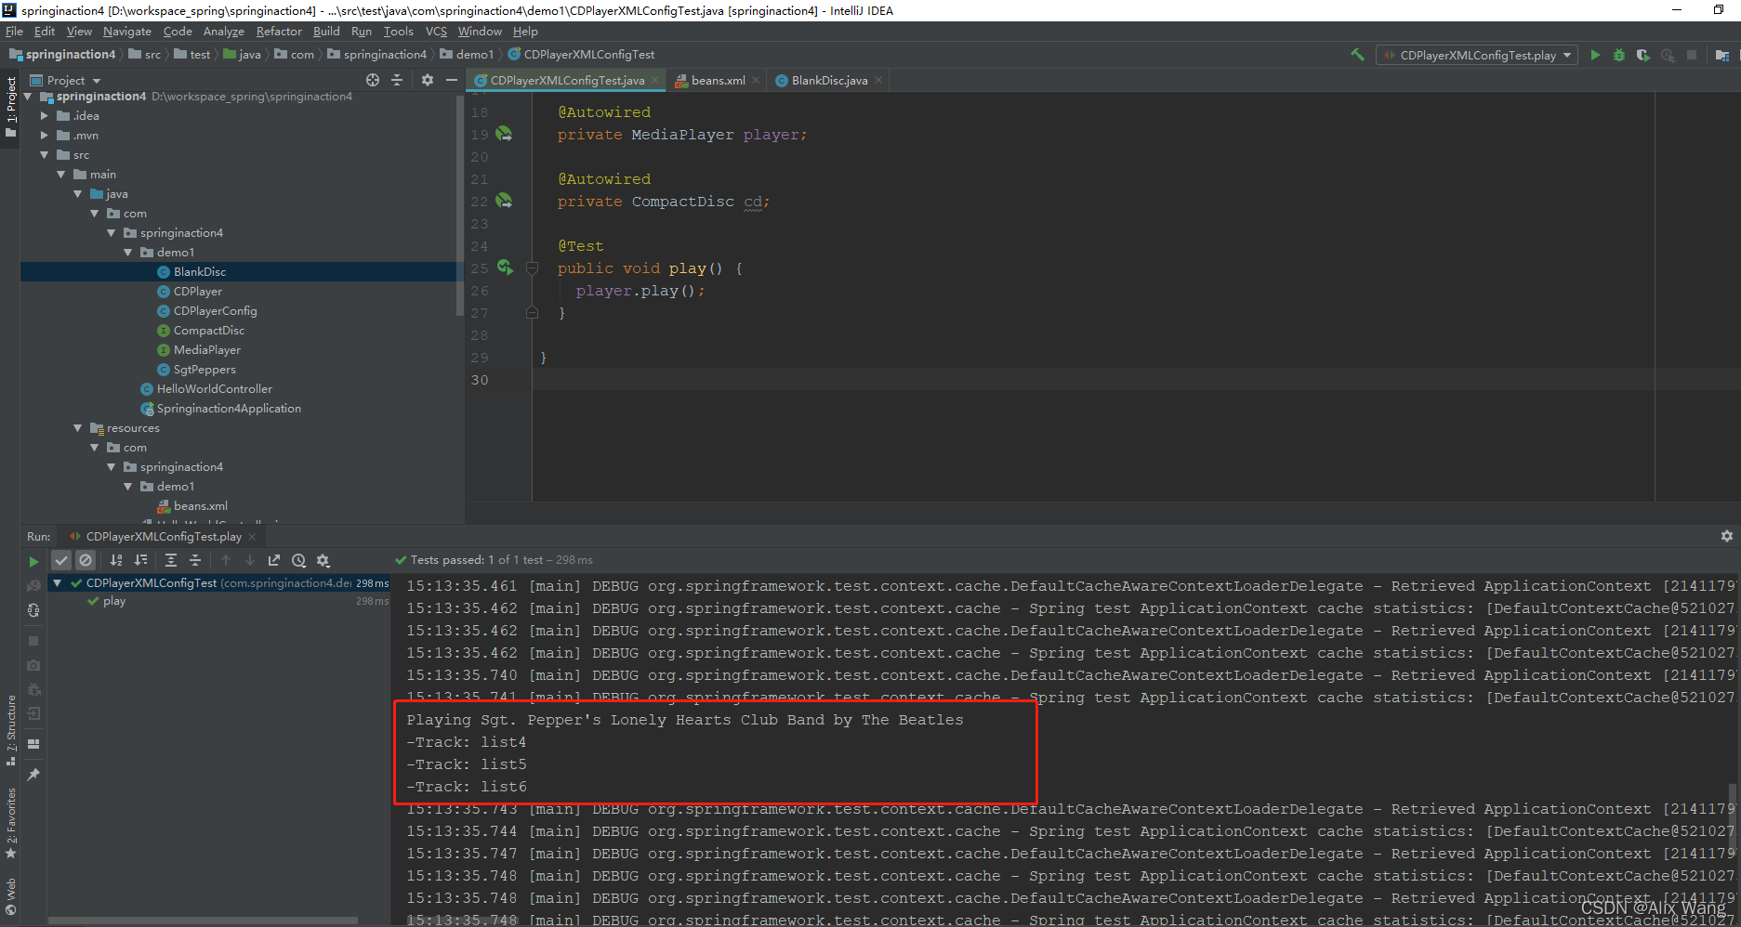Close the CDPlayerXMLConfigTest.play Run tab
This screenshot has height=927, width=1741.
coord(252,537)
